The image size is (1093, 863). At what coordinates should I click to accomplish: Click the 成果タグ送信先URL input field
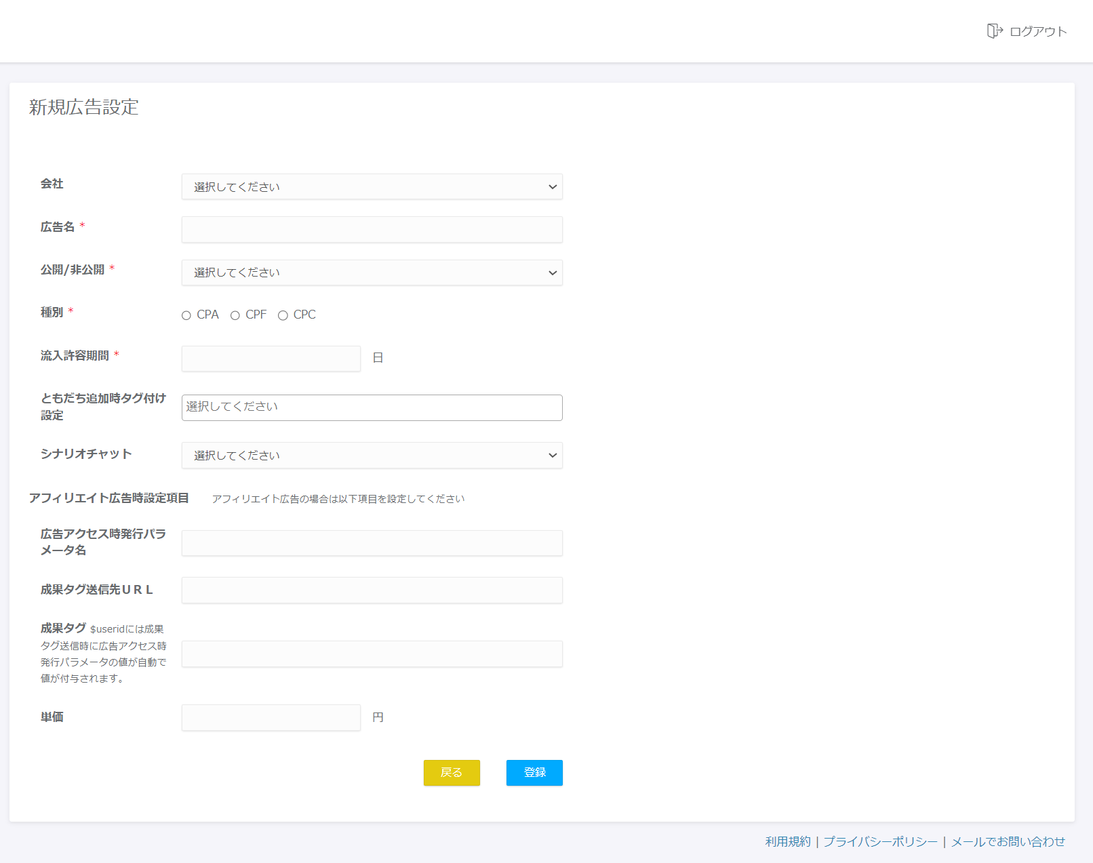[x=372, y=590]
